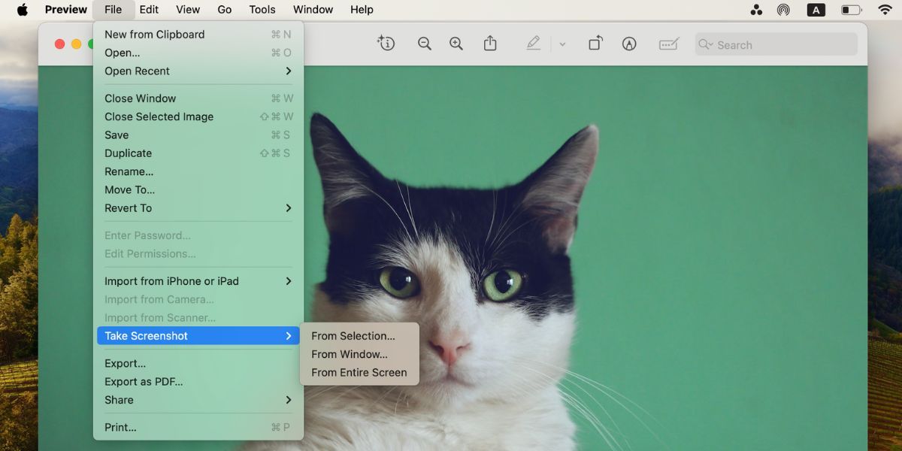The image size is (902, 451).
Task: Click the zoom out icon
Action: (425, 43)
